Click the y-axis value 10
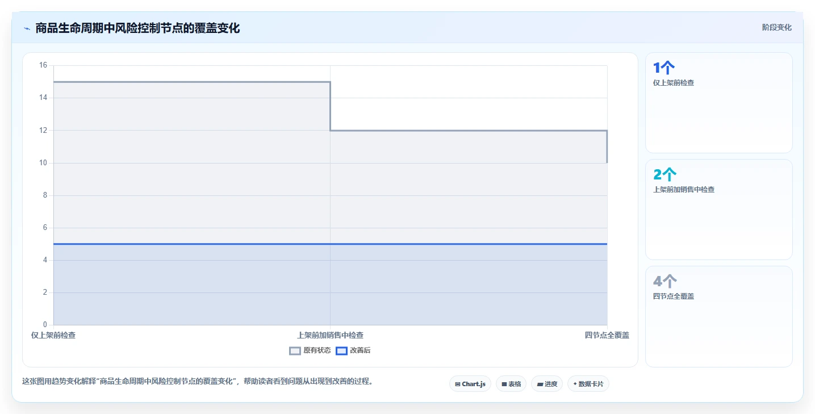The width and height of the screenshot is (815, 414). click(43, 163)
